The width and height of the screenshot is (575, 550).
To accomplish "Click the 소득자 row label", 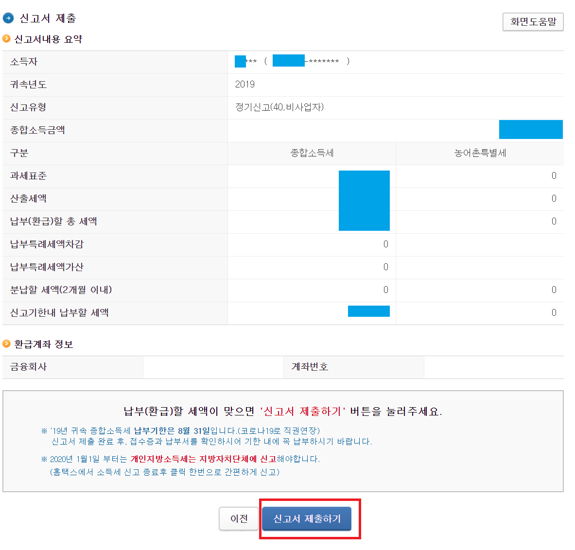I will pos(24,62).
